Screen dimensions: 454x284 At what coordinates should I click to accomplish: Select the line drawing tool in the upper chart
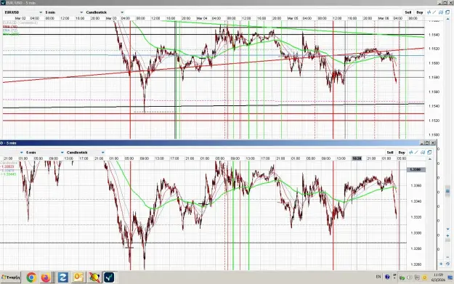coord(434,12)
